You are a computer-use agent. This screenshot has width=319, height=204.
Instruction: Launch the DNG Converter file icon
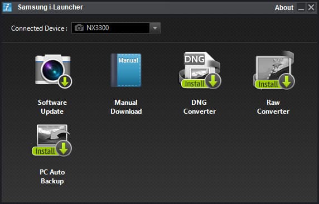point(200,70)
